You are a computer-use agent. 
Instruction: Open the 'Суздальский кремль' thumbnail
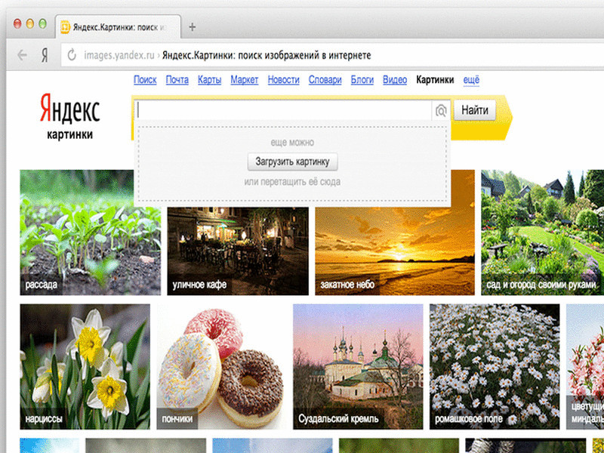pos(358,367)
